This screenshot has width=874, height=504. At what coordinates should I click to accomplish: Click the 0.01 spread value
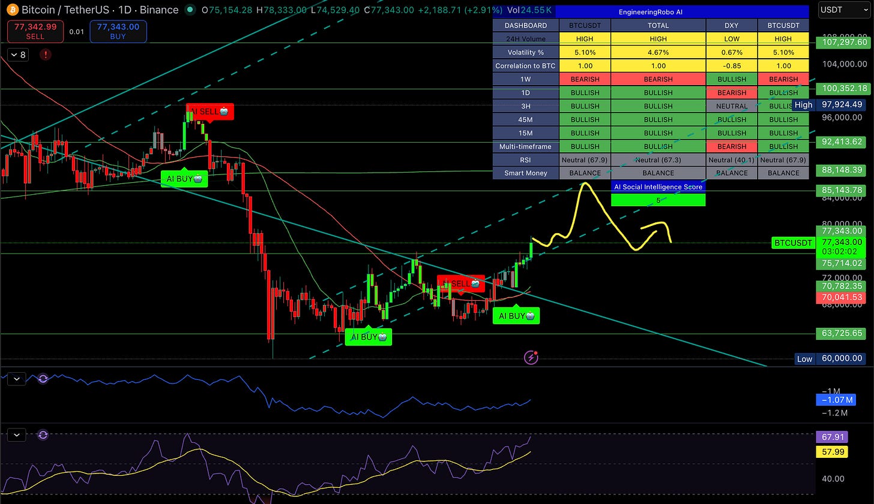[76, 32]
